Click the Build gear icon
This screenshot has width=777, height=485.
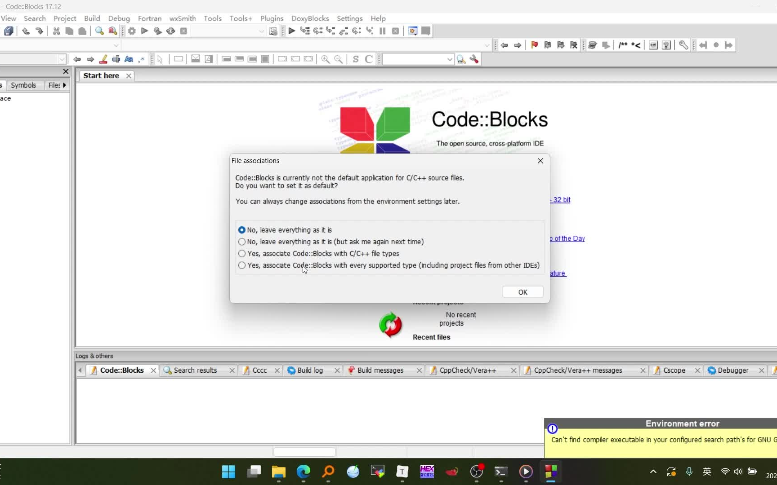point(132,31)
